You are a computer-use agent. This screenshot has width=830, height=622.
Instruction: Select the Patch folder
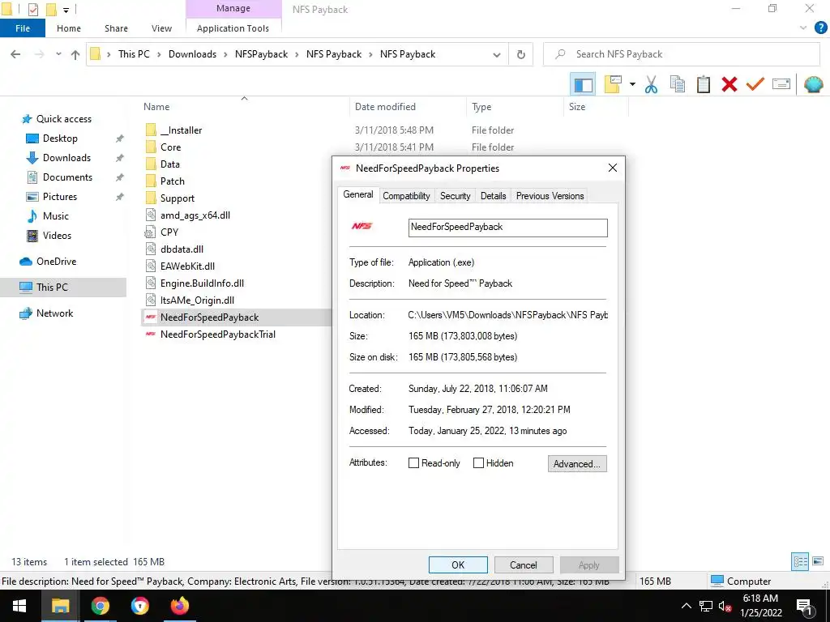(x=173, y=181)
